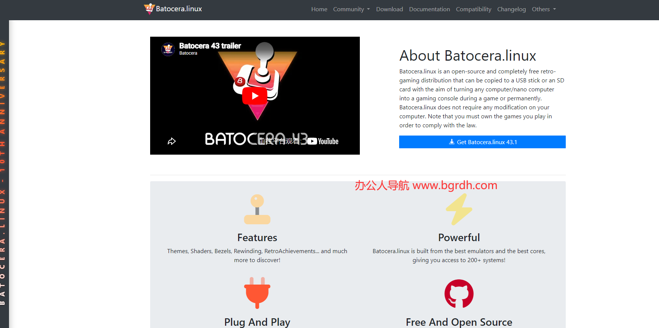Image resolution: width=659 pixels, height=328 pixels.
Task: Click the Free And Open Source heading
Action: pos(459,322)
